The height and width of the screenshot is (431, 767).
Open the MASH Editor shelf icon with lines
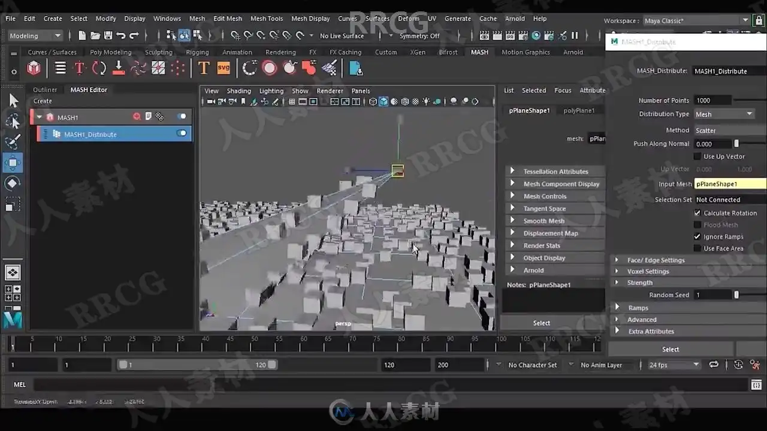click(x=61, y=68)
